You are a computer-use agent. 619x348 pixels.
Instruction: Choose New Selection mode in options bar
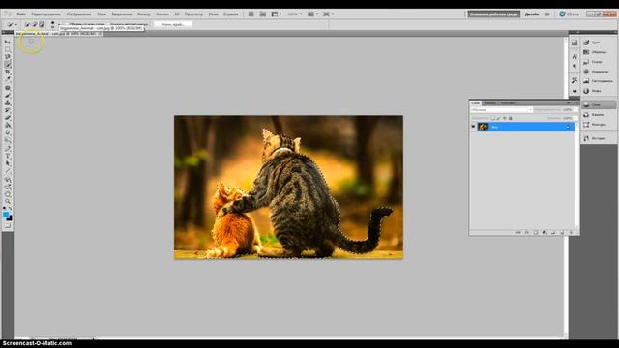click(x=27, y=24)
